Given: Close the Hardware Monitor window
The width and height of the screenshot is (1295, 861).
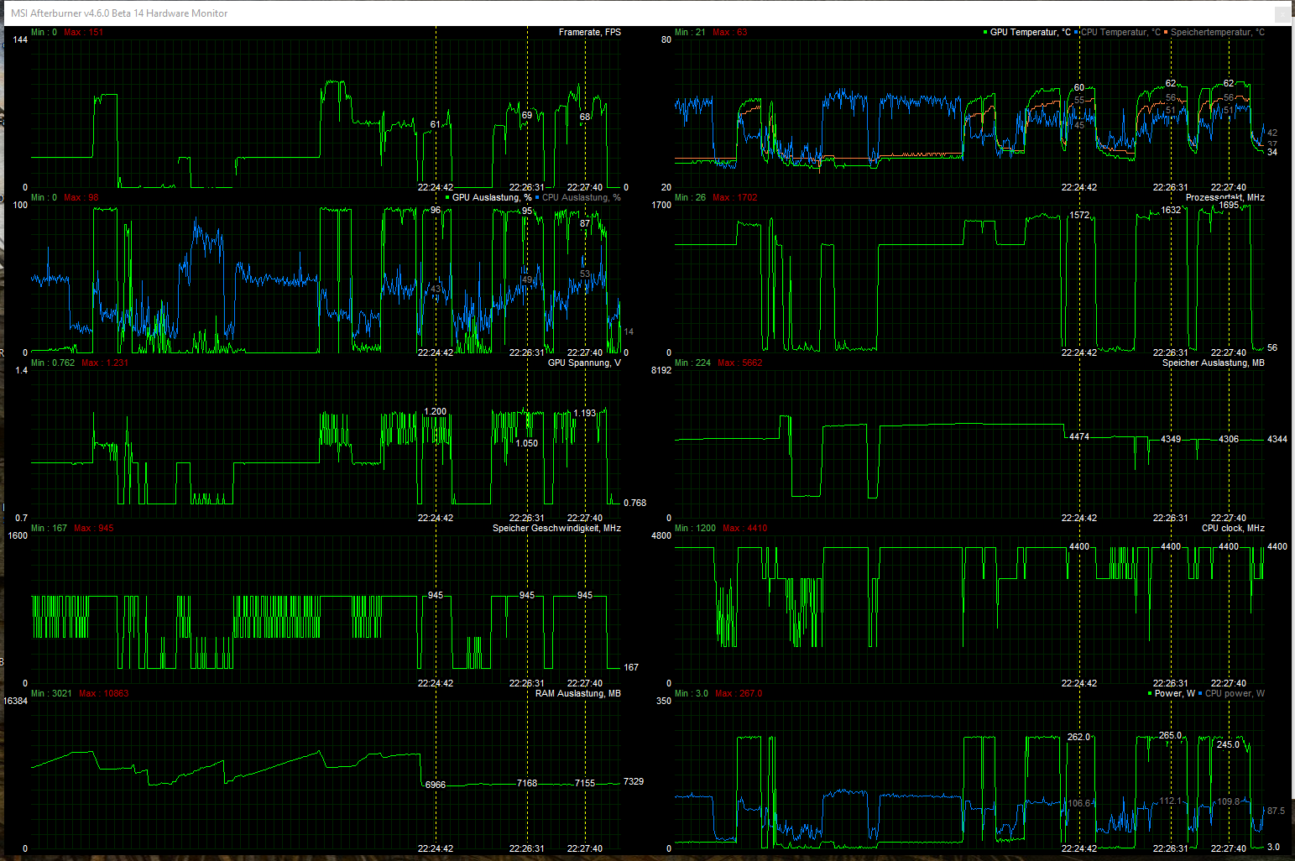Looking at the screenshot, I should (x=1282, y=14).
